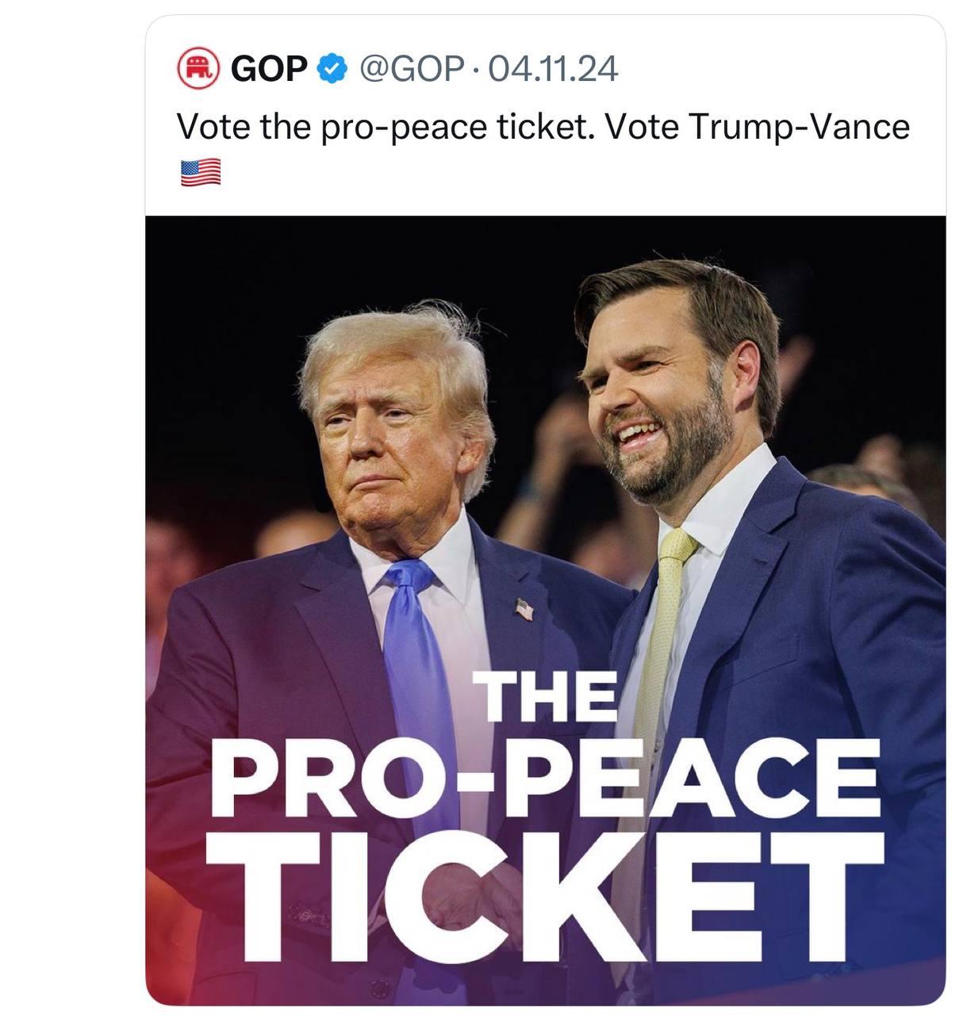Click the 04.11.24 post date

553,69
